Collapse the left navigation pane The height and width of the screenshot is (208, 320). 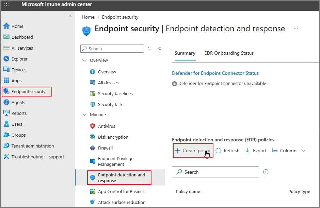pos(70,16)
